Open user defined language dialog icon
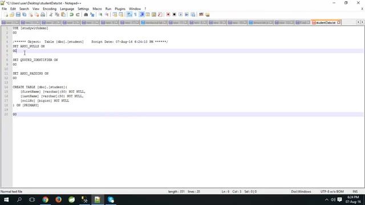Viewport: 365px width, 205px height. (x=148, y=15)
